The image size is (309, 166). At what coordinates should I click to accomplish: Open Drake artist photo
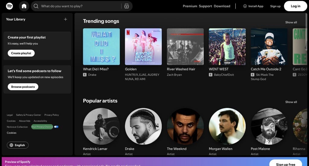(143, 126)
